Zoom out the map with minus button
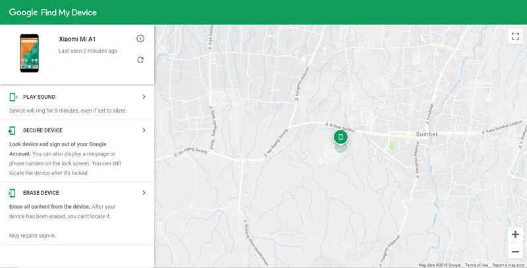Screen dimensions: 527x268 pos(514,252)
